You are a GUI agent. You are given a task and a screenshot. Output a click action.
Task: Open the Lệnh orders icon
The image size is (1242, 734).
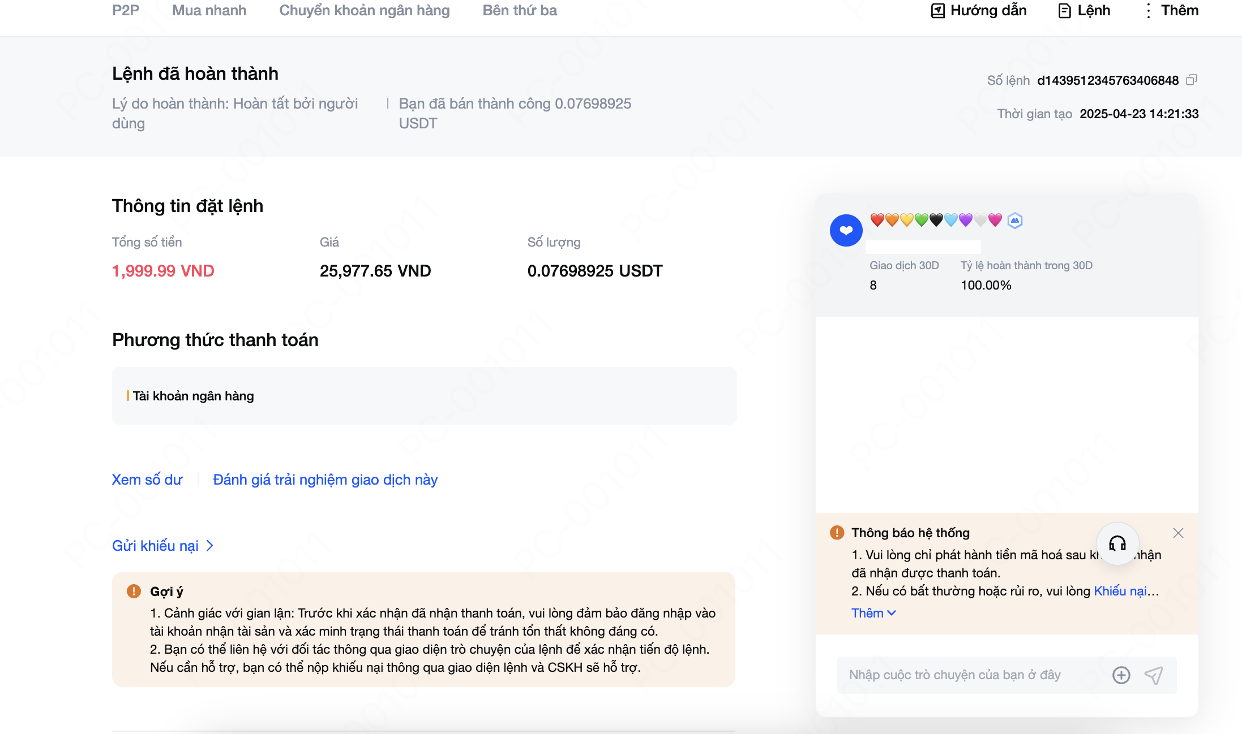1064,11
